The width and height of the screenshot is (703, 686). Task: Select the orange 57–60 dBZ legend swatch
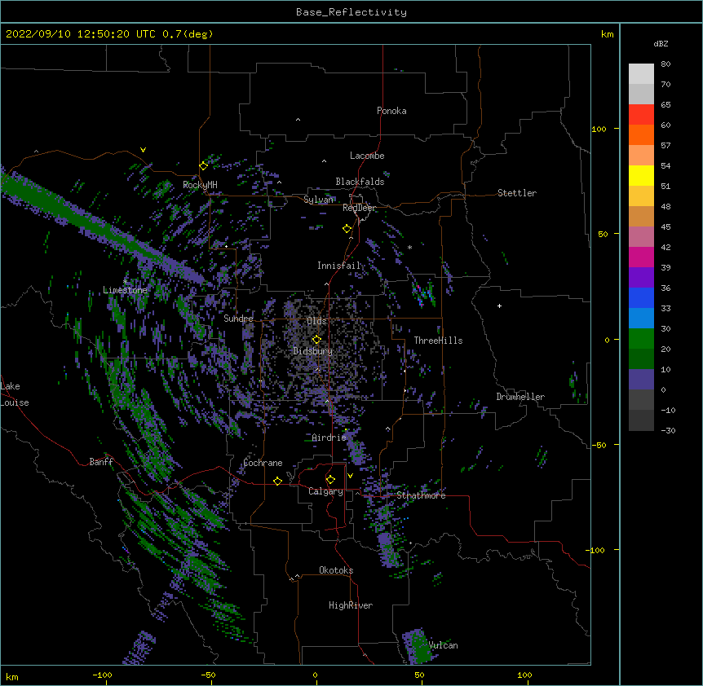coord(641,135)
